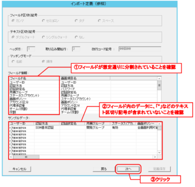195x187 pixels.
Task: Click the 全画面利用可能 sample cell
Action: (x=147, y=128)
